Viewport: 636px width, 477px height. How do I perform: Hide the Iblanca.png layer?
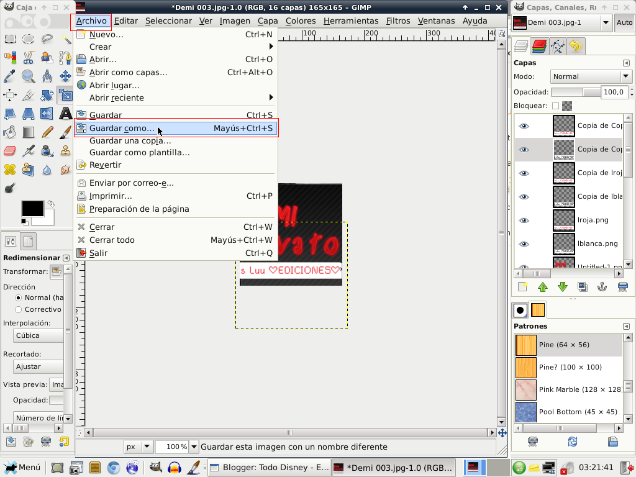point(524,243)
